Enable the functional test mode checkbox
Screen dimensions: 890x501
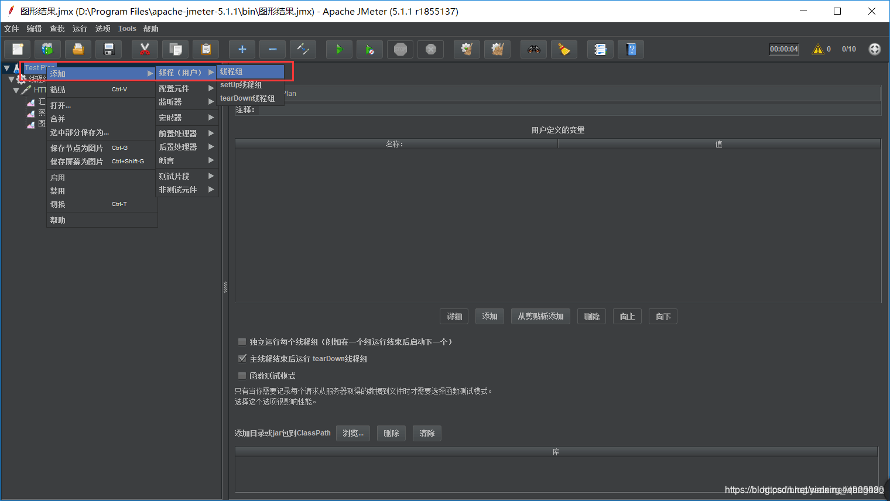[x=242, y=376]
